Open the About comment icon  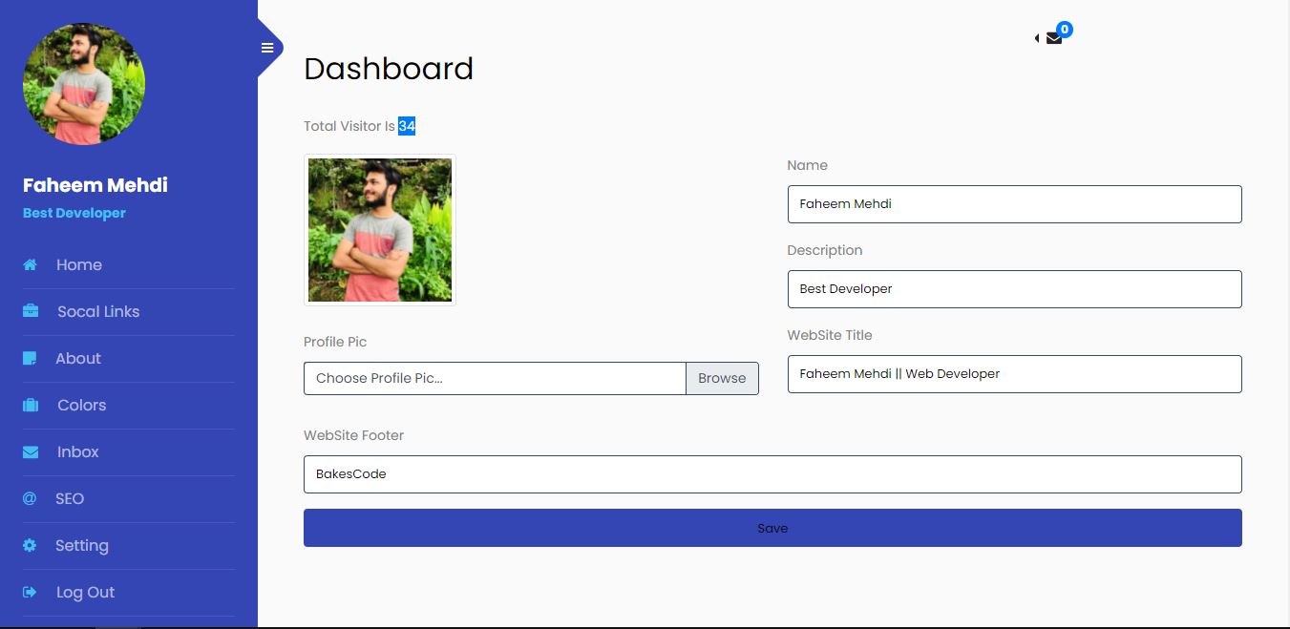30,358
